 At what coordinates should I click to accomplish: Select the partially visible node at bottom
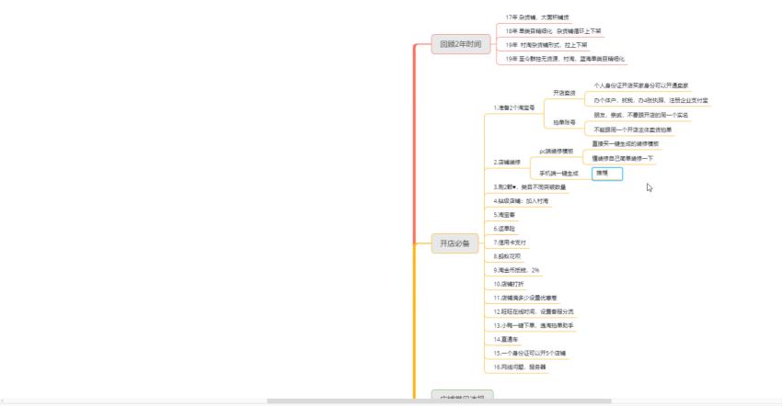[x=462, y=397]
